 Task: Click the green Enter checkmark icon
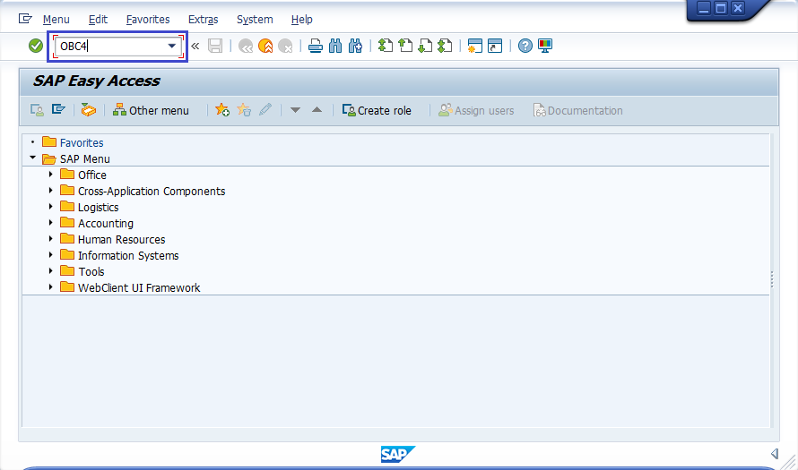tap(36, 47)
